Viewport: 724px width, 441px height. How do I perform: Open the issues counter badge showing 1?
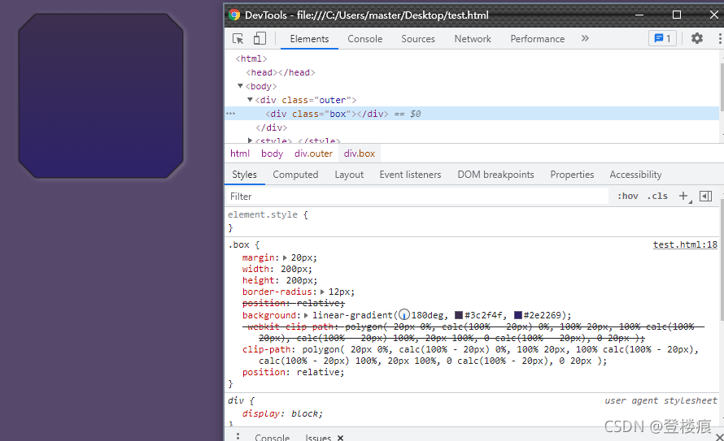662,38
